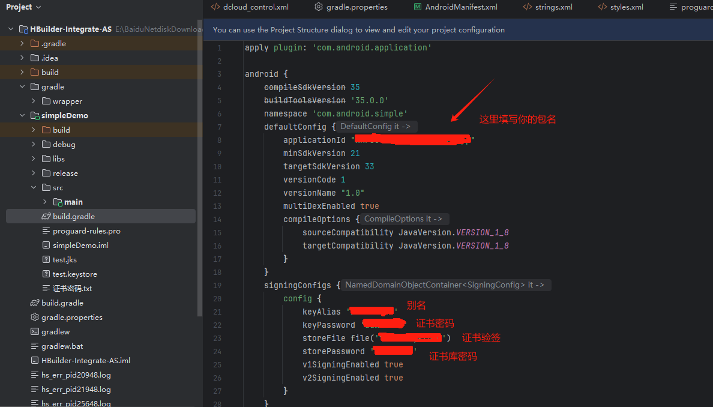Click the libs folder icon

[x=46, y=158]
